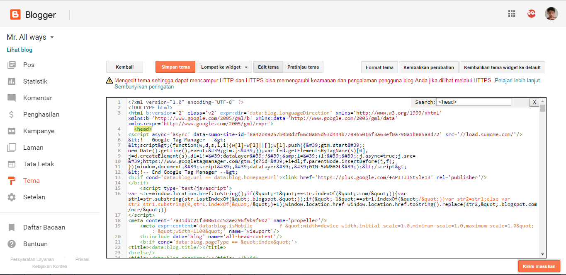Open Penghasilan in the sidebar
This screenshot has height=275, width=566.
click(x=41, y=115)
